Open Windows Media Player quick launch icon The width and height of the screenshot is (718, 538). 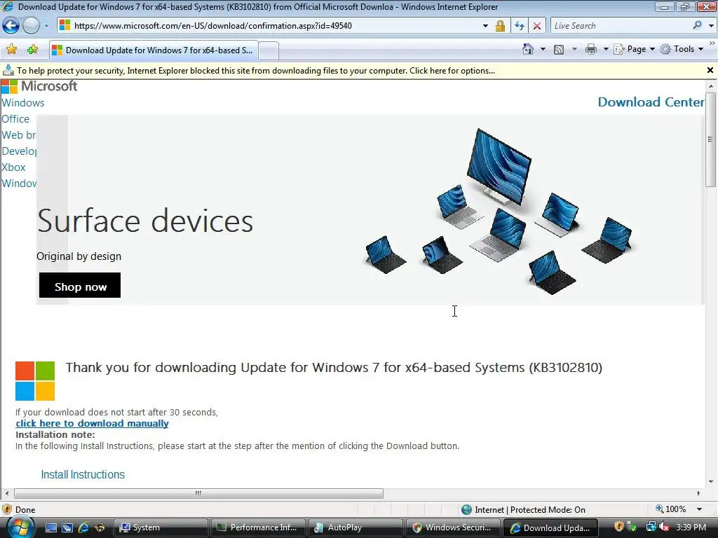(100, 528)
